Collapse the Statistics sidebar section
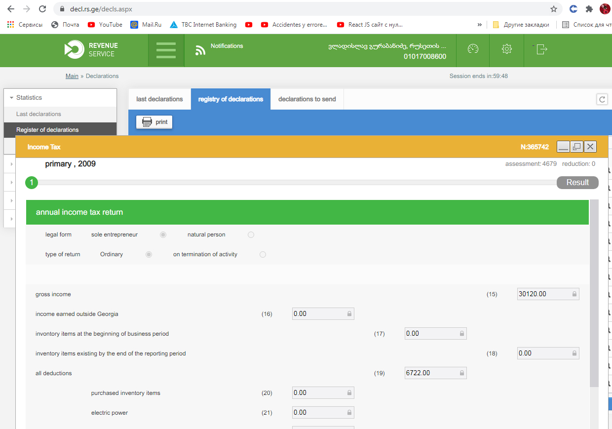This screenshot has height=429, width=612. [x=12, y=98]
